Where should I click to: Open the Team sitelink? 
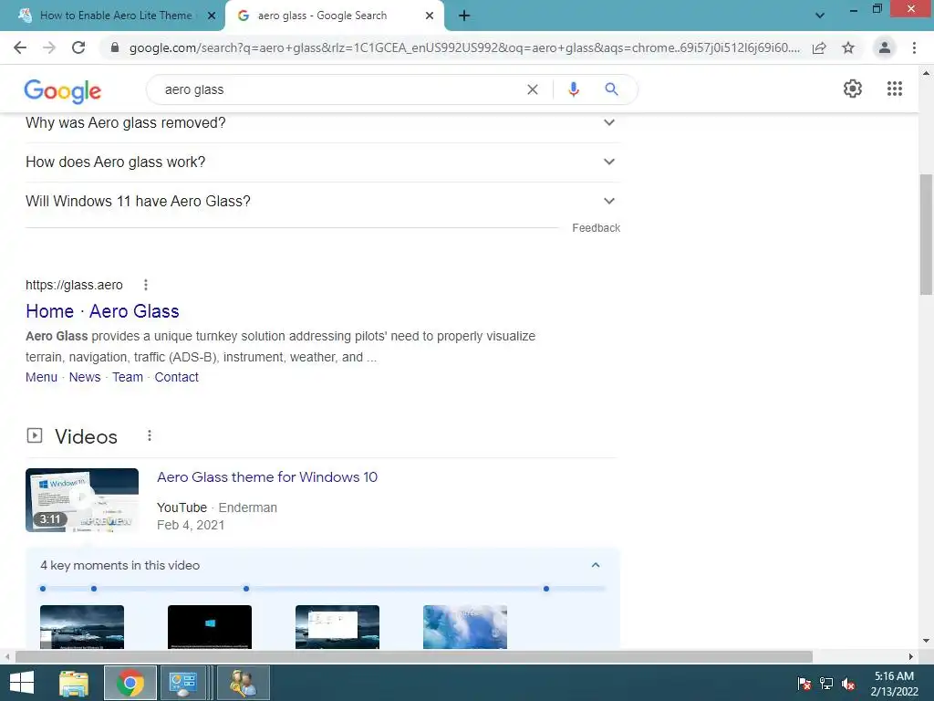tap(128, 377)
